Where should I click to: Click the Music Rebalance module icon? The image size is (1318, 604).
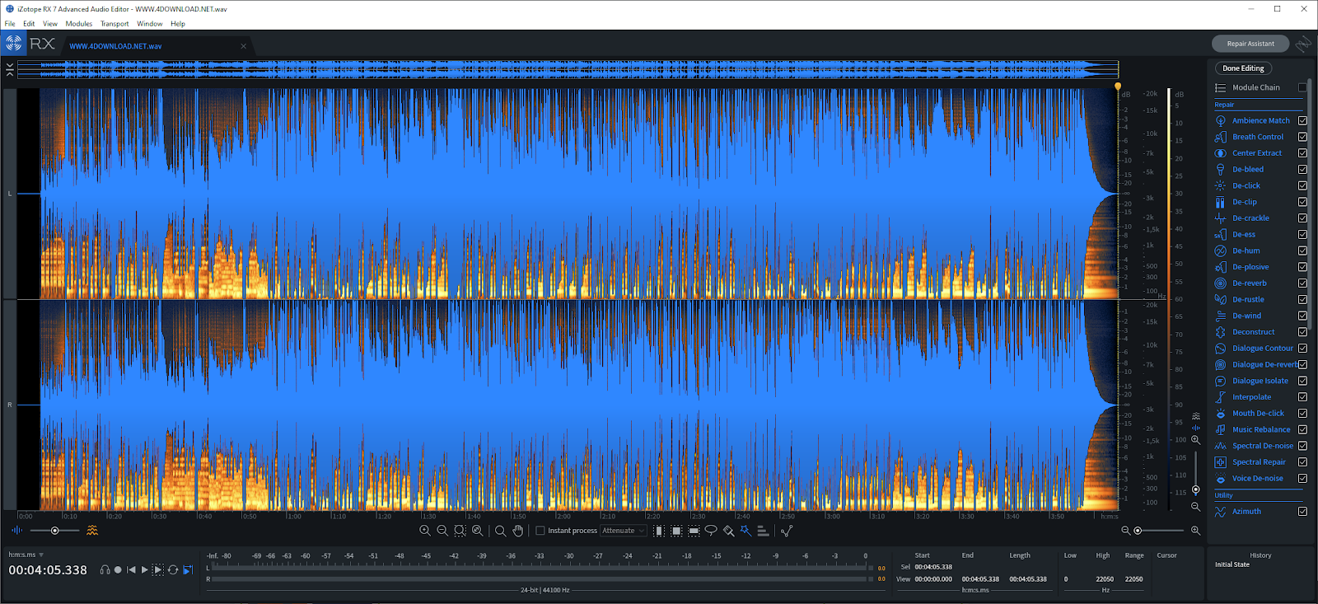(x=1221, y=429)
